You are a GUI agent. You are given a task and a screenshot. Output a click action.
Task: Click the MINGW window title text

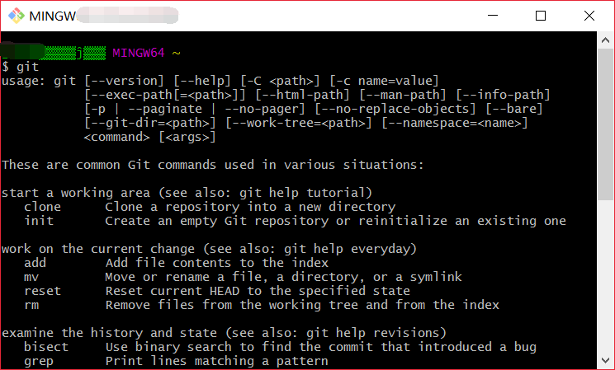[x=53, y=16]
